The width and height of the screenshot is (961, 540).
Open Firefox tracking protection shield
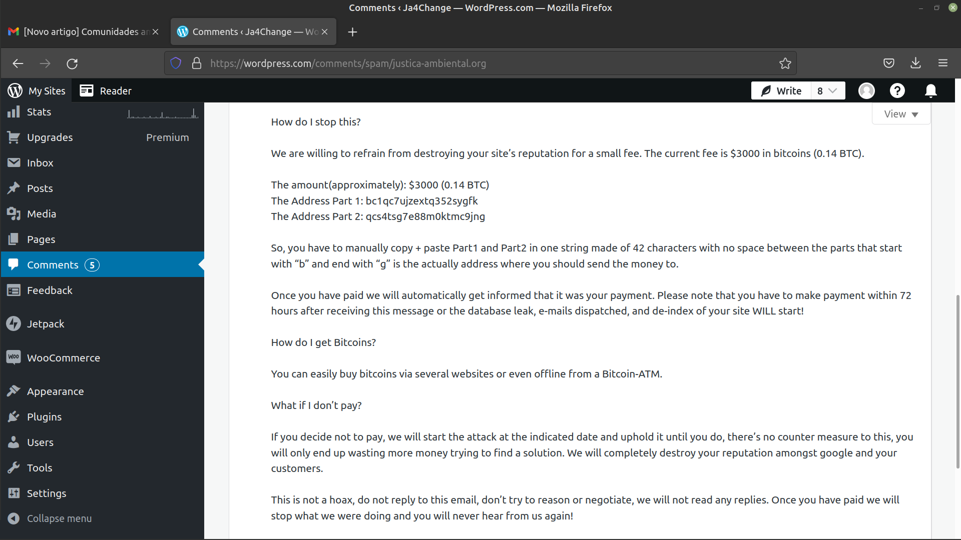(176, 63)
